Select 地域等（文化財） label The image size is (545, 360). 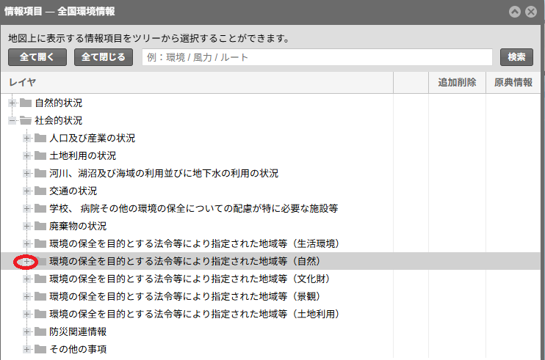pyautogui.click(x=190, y=279)
